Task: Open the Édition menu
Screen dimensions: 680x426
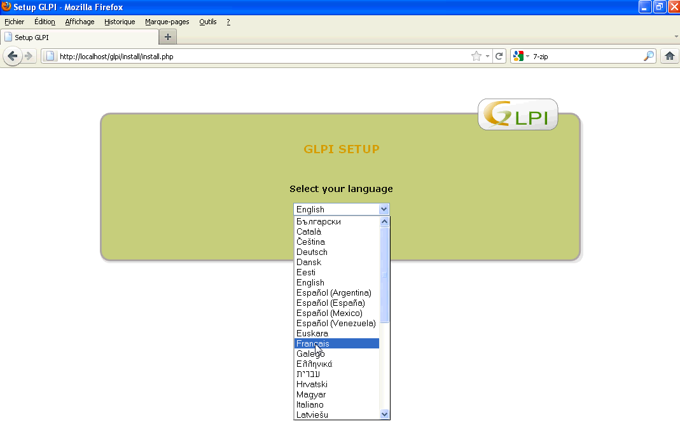Action: pyautogui.click(x=45, y=22)
